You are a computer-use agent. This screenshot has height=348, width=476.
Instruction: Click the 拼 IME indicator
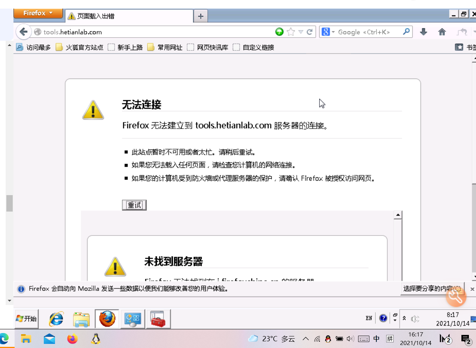[x=390, y=339]
